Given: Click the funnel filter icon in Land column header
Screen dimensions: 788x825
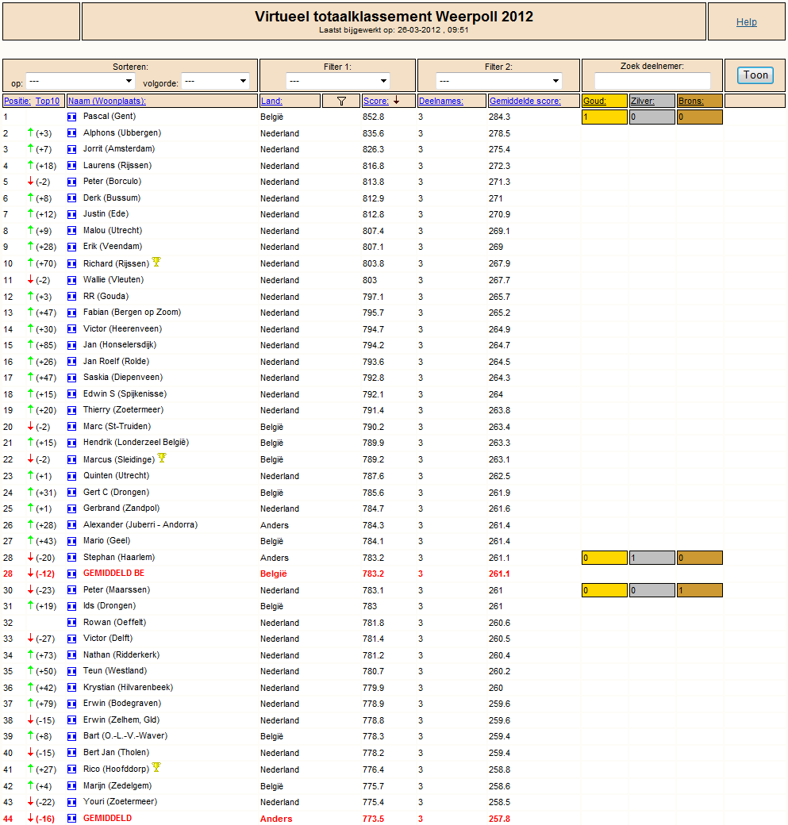Looking at the screenshot, I should point(341,101).
